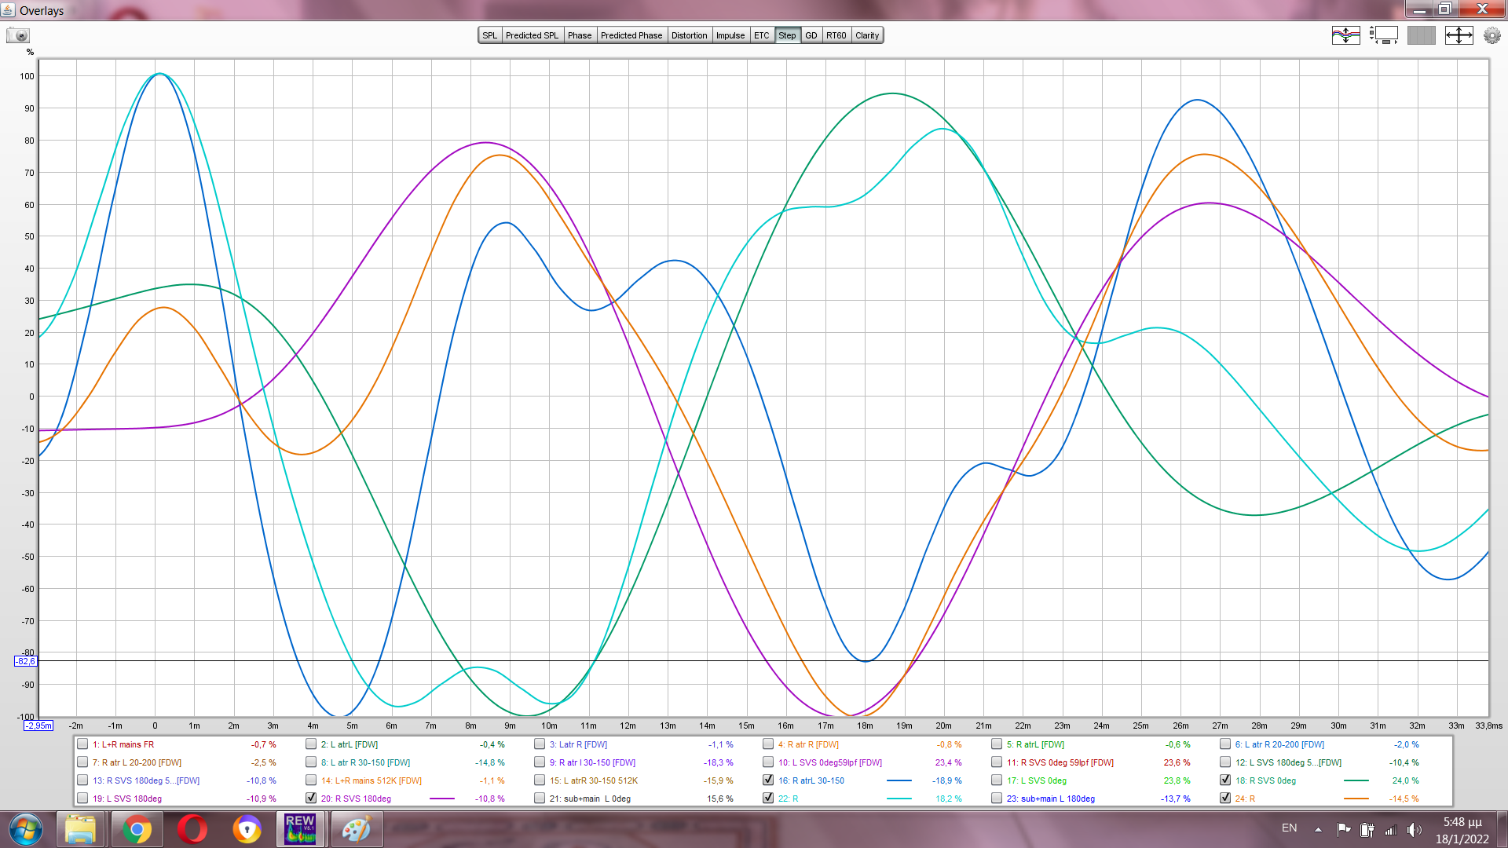Screen dimensions: 1508x848
Task: Click the Predicted SPL button
Action: click(532, 35)
